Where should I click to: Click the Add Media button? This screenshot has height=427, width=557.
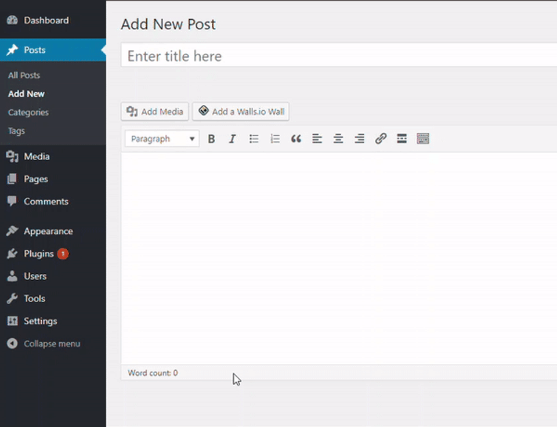tap(155, 111)
